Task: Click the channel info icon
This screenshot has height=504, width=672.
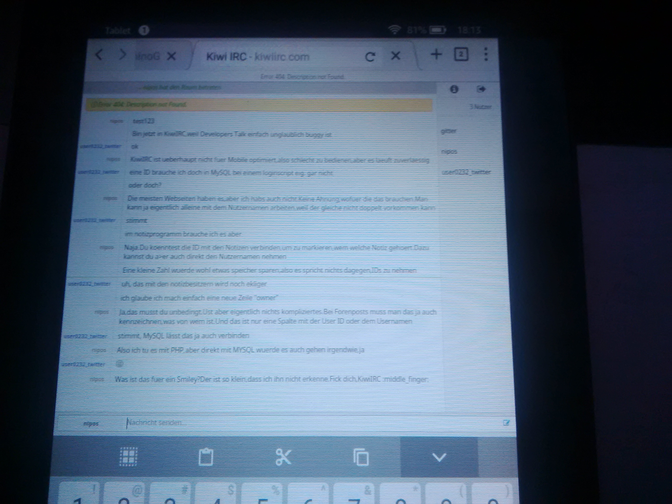Action: tap(454, 89)
